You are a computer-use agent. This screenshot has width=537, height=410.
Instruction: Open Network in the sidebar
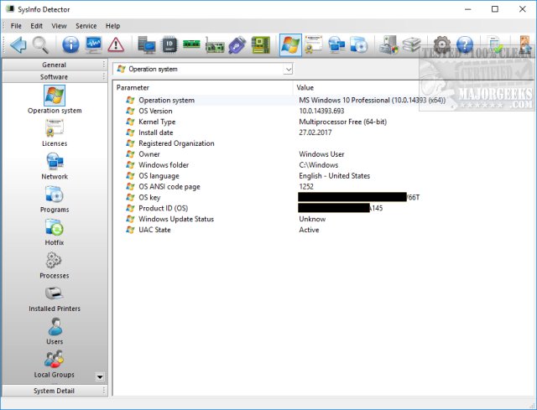click(x=55, y=166)
